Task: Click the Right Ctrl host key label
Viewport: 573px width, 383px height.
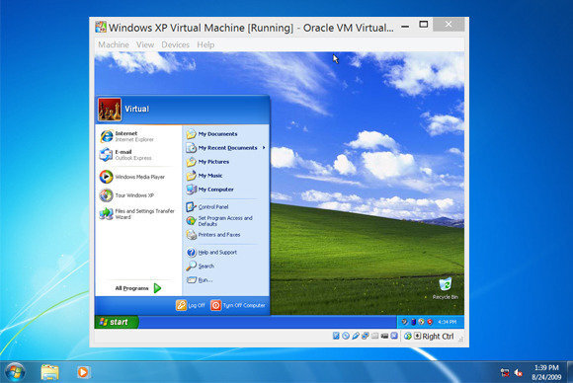Action: (438, 336)
